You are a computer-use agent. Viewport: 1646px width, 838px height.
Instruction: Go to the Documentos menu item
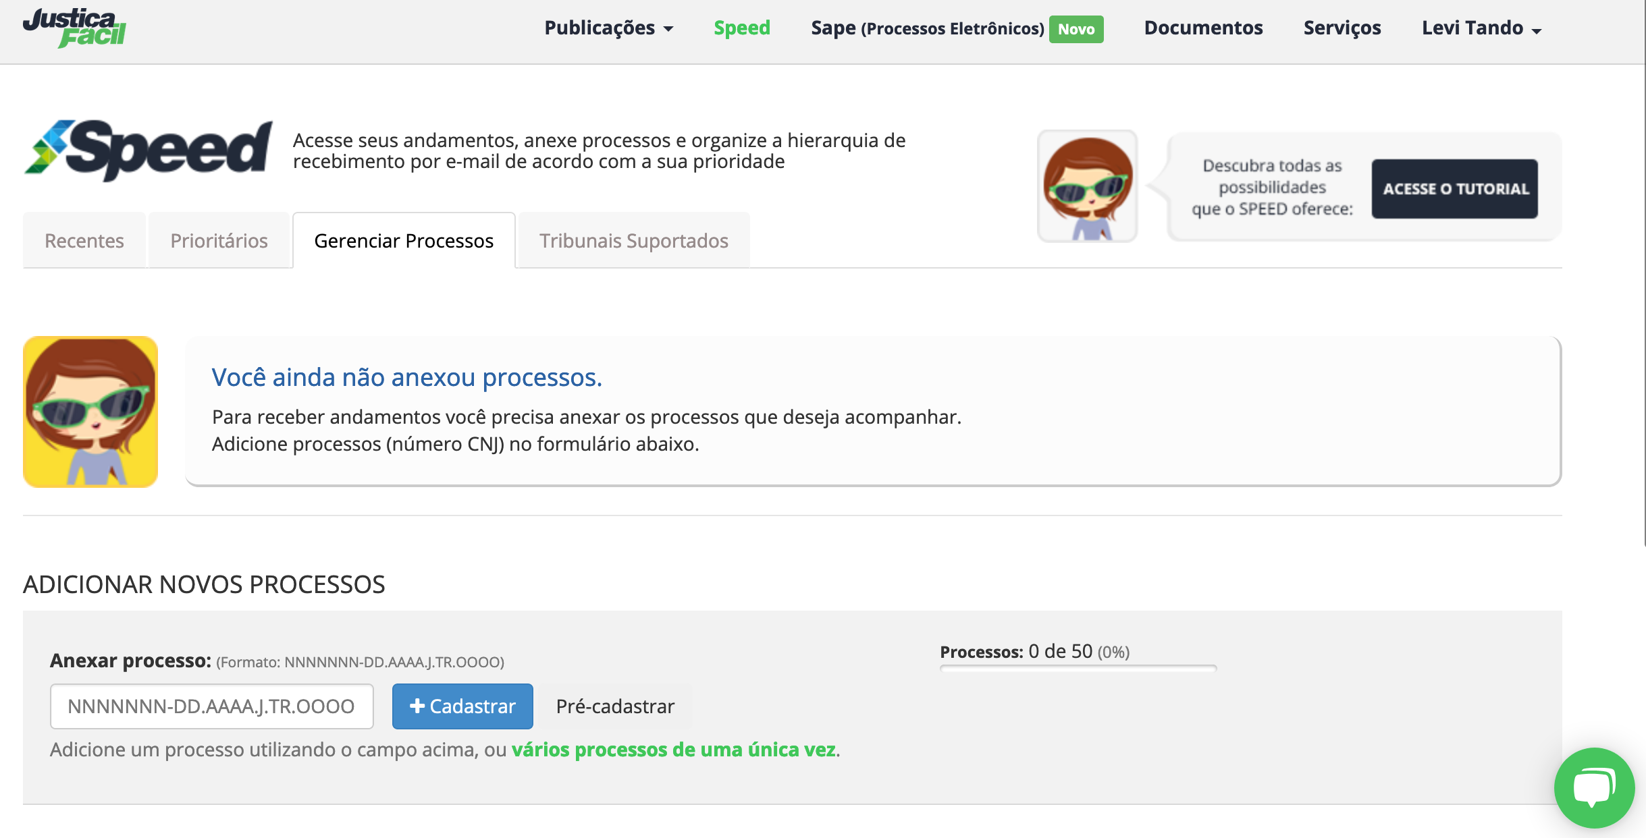(x=1203, y=28)
